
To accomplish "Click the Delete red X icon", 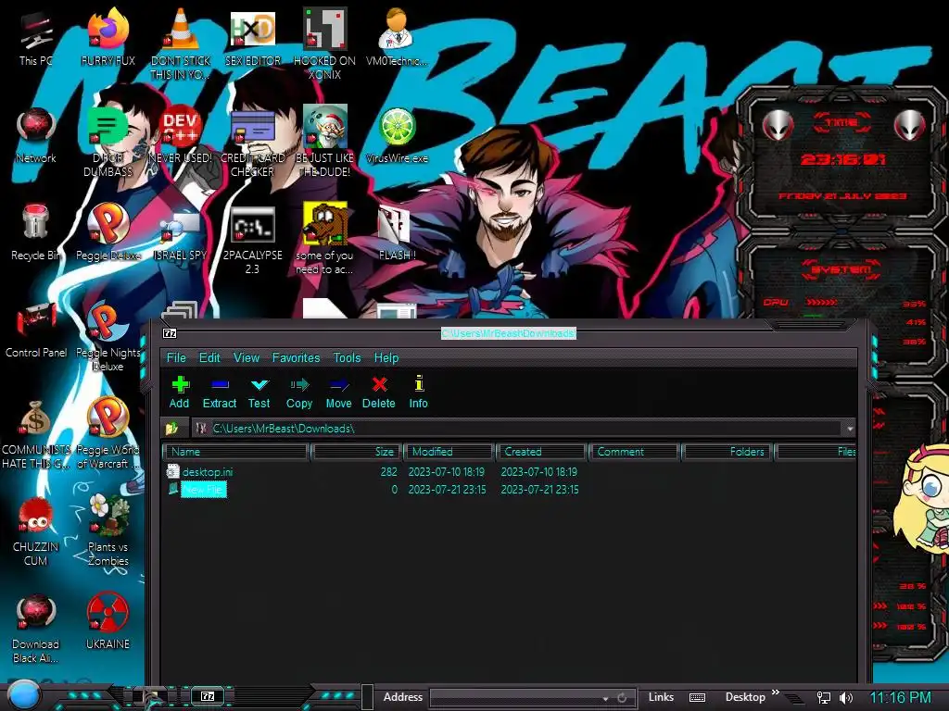I will (x=379, y=385).
